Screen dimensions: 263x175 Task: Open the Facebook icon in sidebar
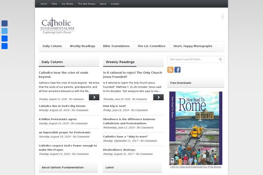[x=178, y=70]
